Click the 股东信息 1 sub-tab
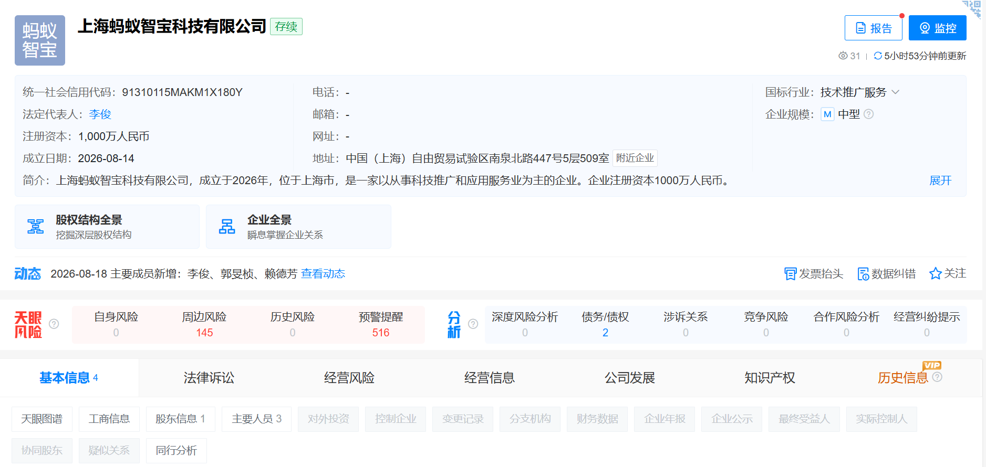This screenshot has height=467, width=986. [x=180, y=419]
